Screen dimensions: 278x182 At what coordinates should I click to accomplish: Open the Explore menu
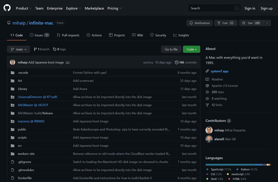pyautogui.click(x=73, y=8)
